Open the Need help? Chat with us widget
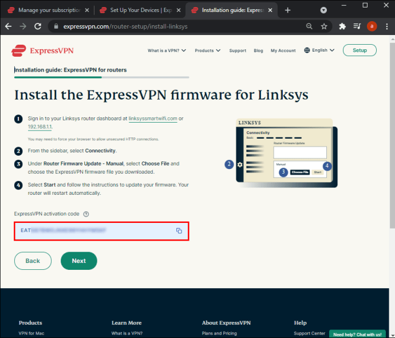The height and width of the screenshot is (338, 395). pos(357,334)
